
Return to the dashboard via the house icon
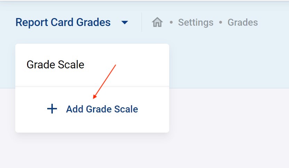coord(157,23)
